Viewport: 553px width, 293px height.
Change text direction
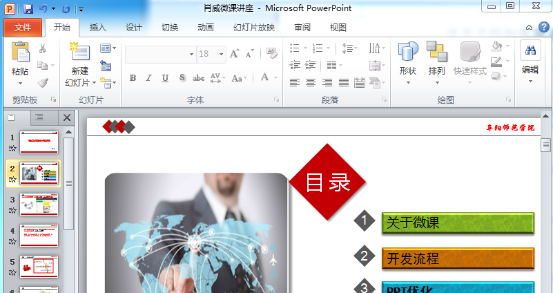point(377,48)
